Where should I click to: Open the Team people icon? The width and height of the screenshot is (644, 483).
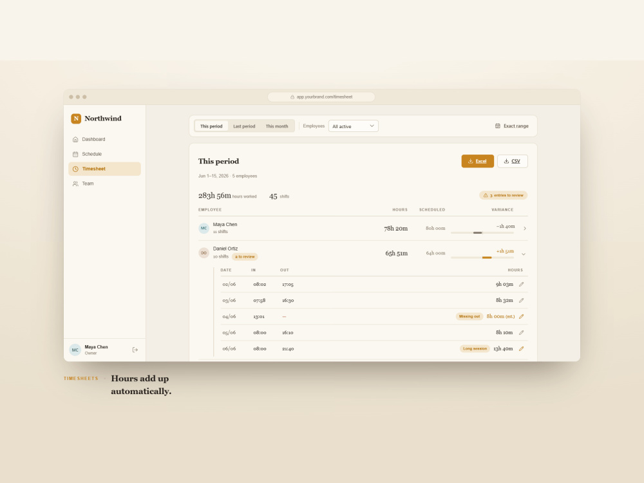75,184
